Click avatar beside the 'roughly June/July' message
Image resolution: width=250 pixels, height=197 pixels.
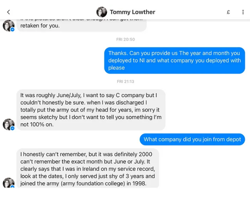coord(8,124)
